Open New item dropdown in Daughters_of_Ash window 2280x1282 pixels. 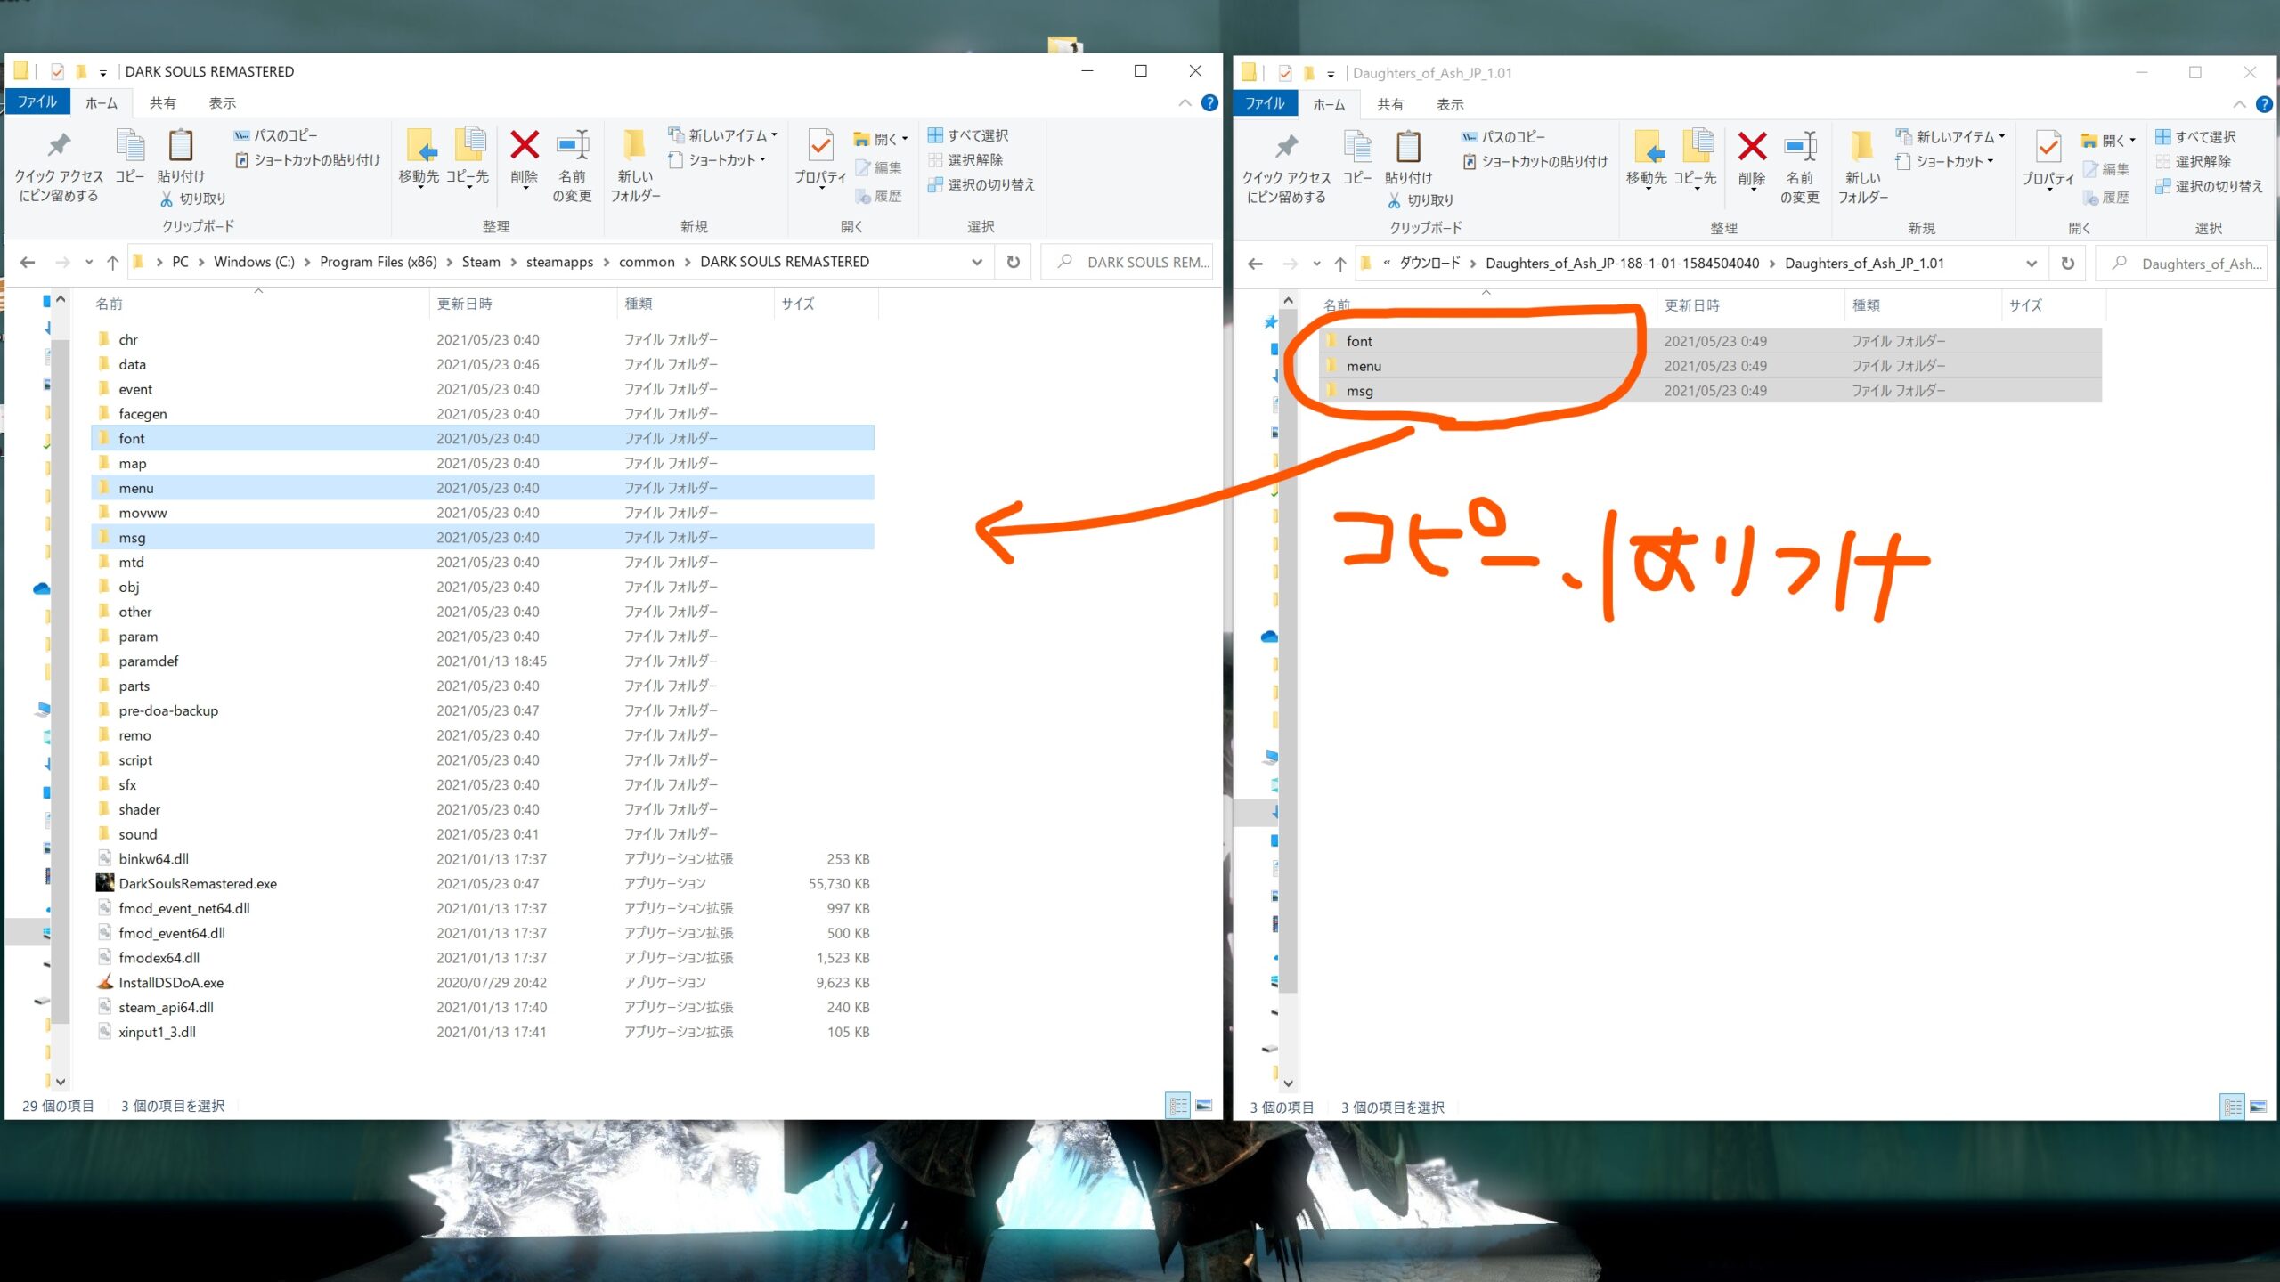click(x=1951, y=137)
